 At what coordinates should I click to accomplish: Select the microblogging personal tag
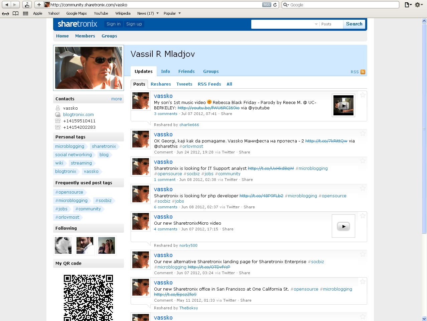tap(70, 146)
